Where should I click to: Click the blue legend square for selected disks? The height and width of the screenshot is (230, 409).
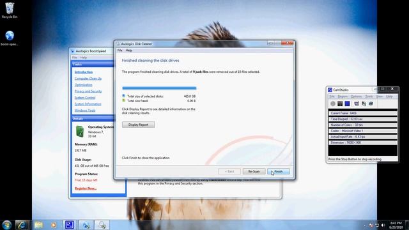(x=123, y=96)
